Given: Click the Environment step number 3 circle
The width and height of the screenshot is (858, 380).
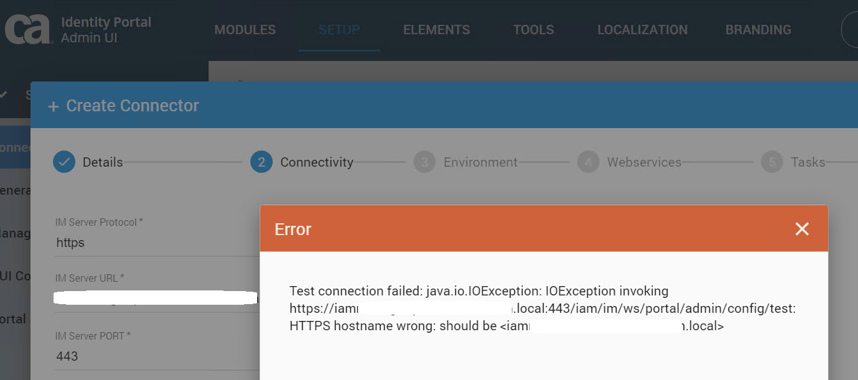Looking at the screenshot, I should point(425,162).
